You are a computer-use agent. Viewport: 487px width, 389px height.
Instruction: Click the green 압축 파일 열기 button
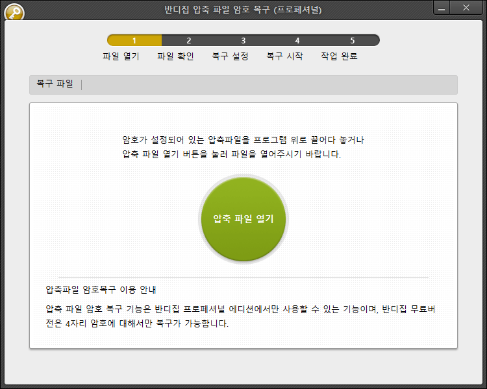click(243, 219)
